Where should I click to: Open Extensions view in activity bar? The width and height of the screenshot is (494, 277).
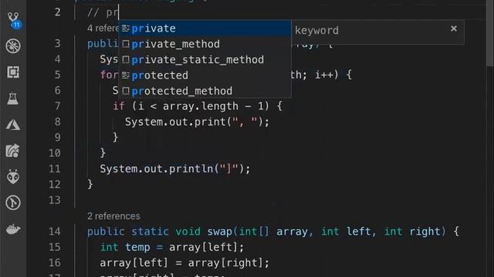(x=13, y=72)
